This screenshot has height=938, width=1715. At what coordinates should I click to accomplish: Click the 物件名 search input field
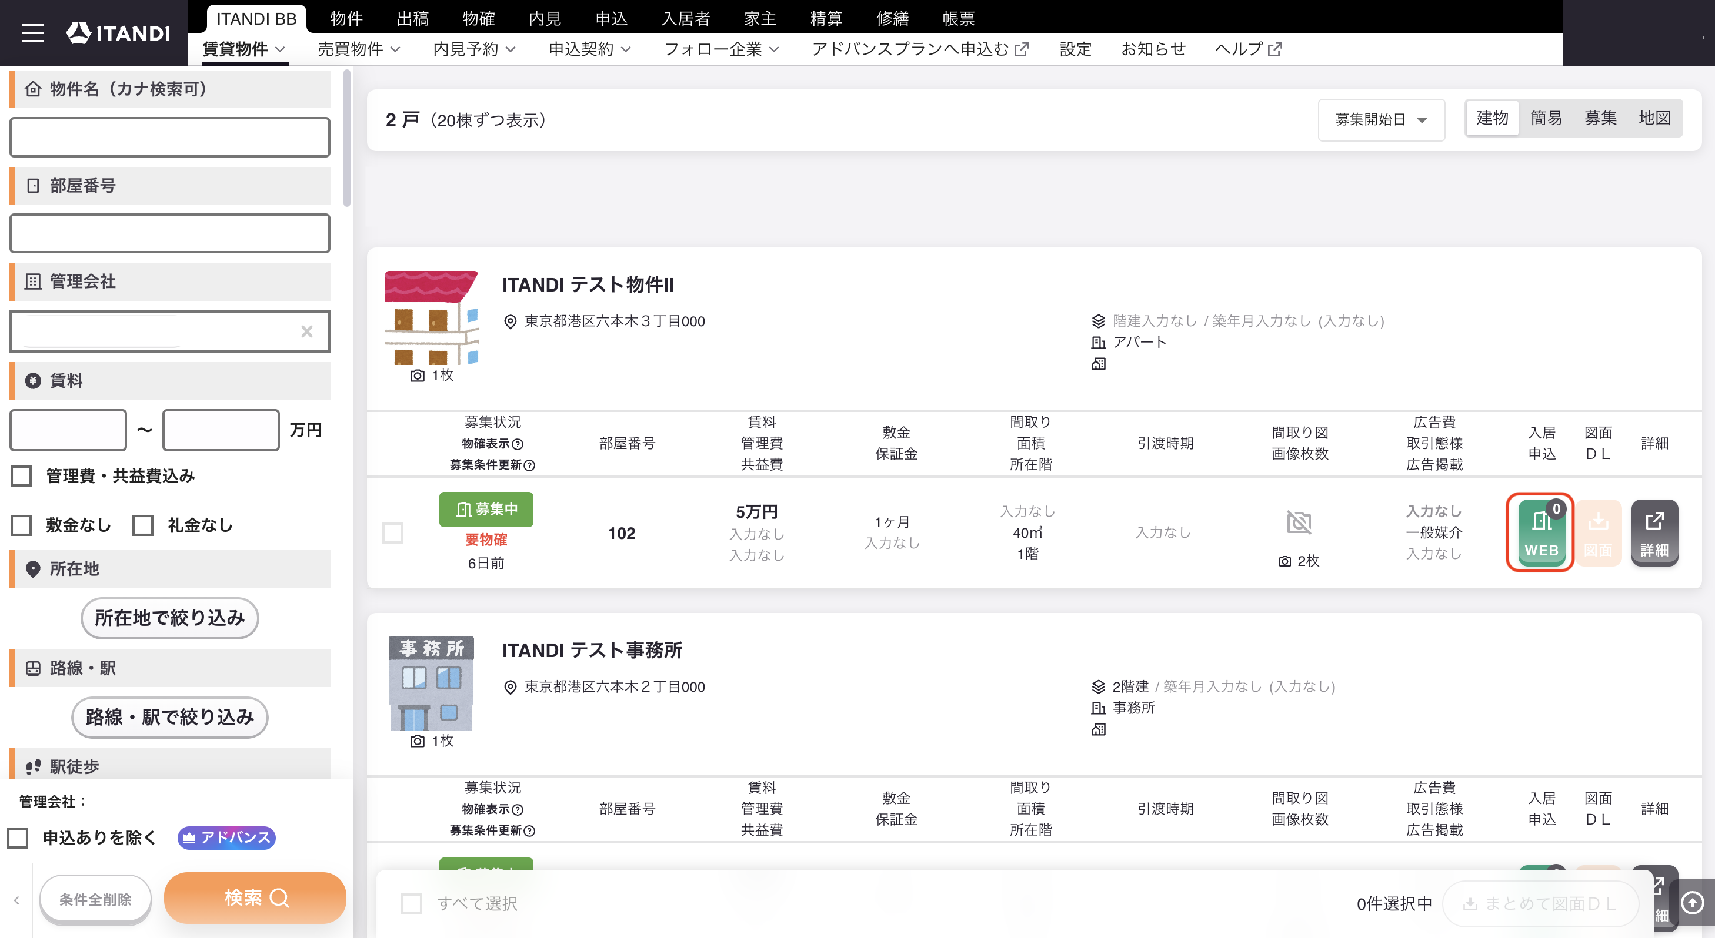(170, 137)
